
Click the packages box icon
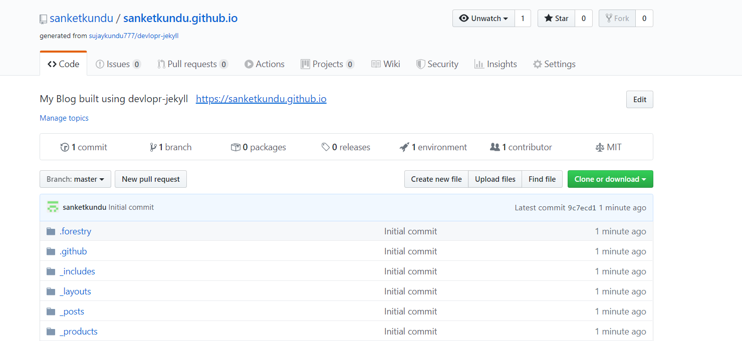point(235,147)
